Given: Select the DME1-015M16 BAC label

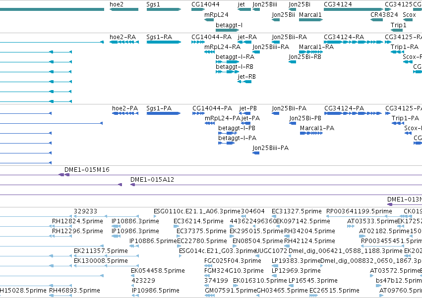Looking at the screenshot, I should click(87, 170).
